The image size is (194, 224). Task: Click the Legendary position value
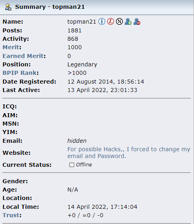pyautogui.click(x=82, y=64)
